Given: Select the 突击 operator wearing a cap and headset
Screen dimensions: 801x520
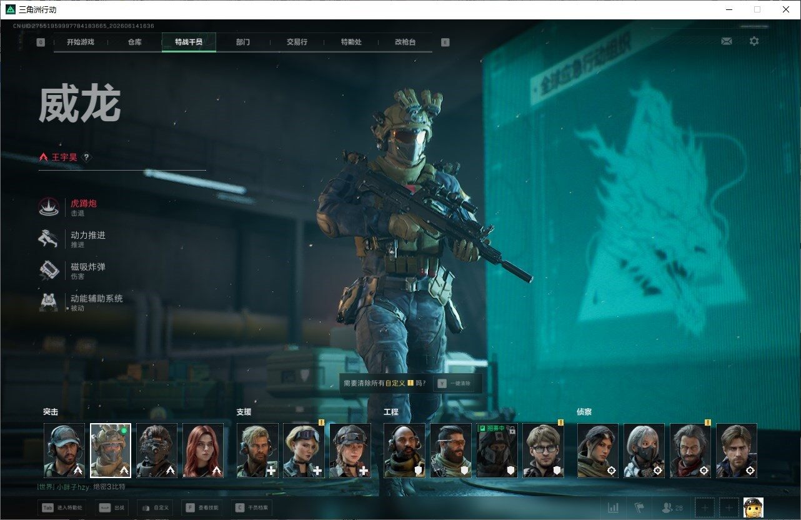Looking at the screenshot, I should [x=64, y=451].
